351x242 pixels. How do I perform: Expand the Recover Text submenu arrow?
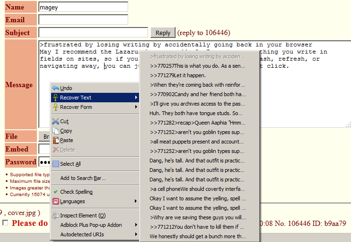[136, 98]
